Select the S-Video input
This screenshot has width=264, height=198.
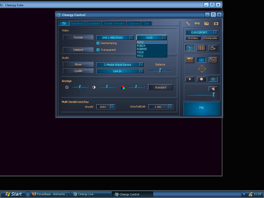coord(193,38)
